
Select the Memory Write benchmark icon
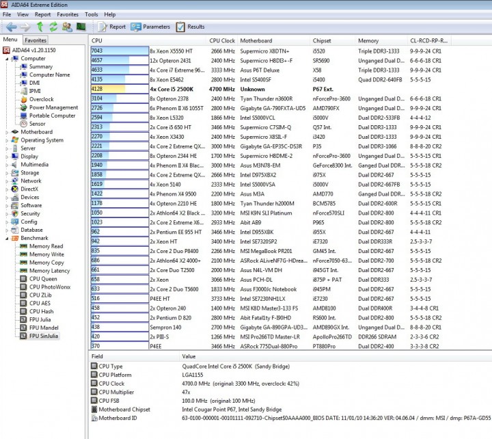click(23, 254)
